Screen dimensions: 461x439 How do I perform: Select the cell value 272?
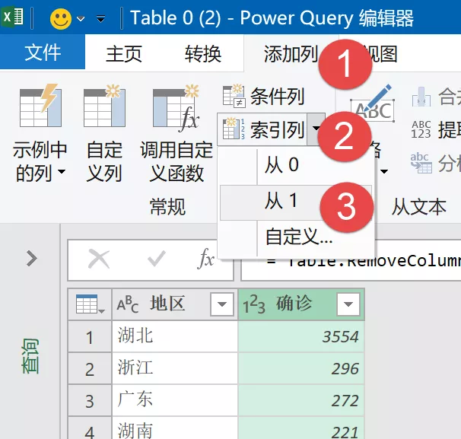pyautogui.click(x=301, y=400)
